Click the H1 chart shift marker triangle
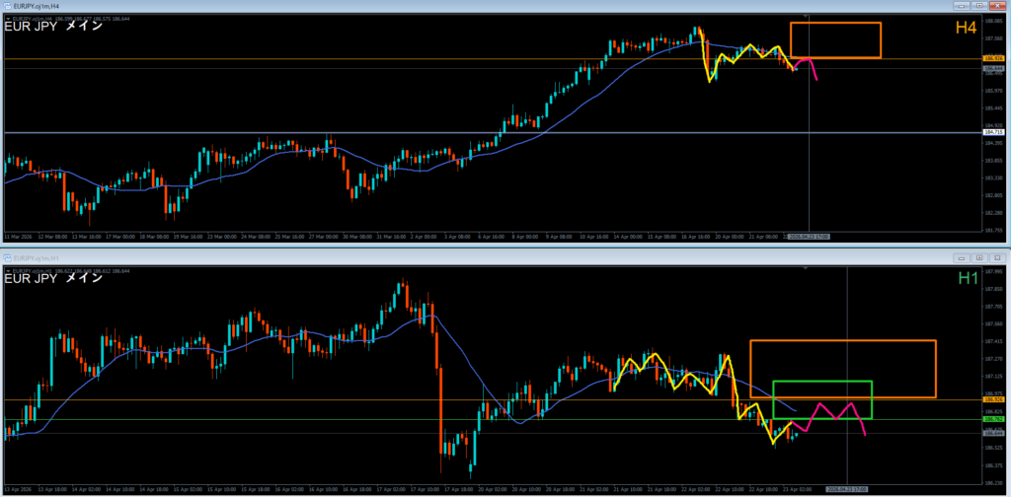 click(x=806, y=269)
